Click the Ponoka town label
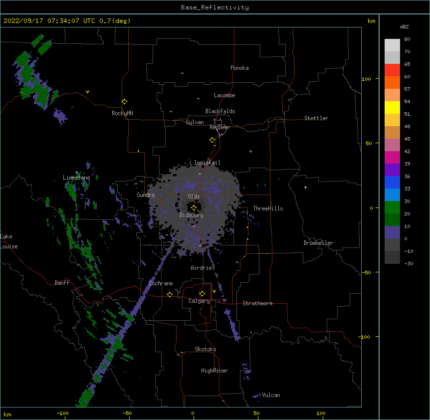 pos(239,68)
